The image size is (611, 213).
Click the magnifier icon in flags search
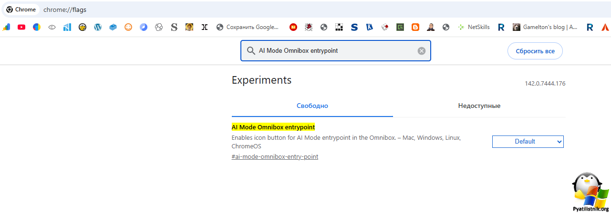tap(251, 51)
